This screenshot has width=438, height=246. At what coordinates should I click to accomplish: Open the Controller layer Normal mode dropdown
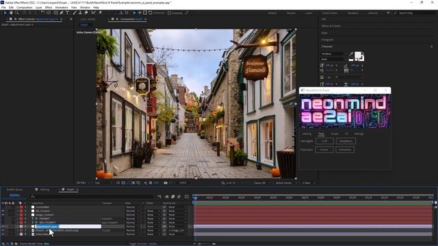point(132,207)
